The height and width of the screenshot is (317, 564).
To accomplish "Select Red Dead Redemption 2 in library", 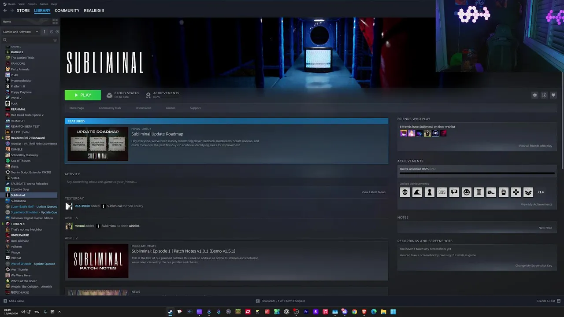I will point(27,115).
